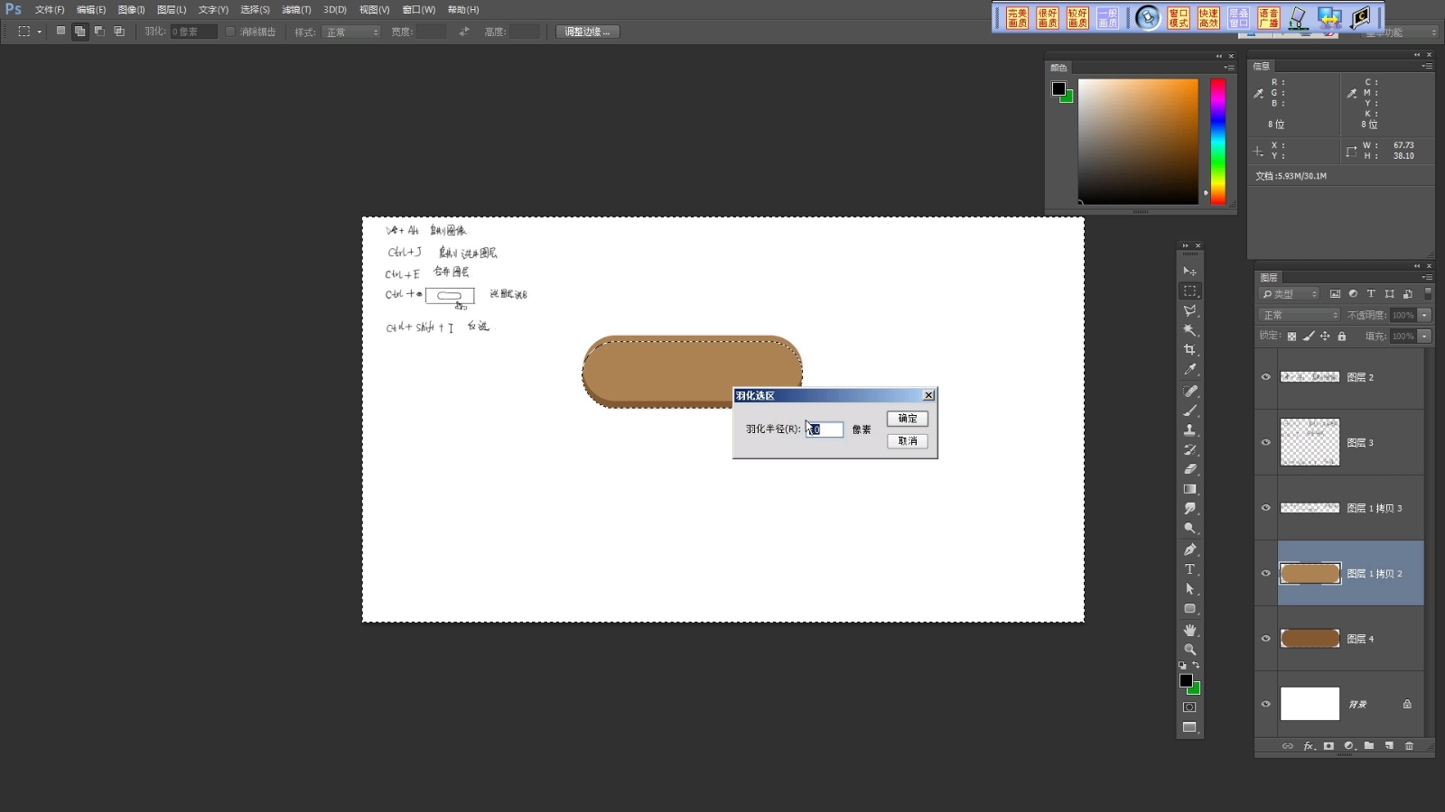
Task: Open Color panel flyout menu
Action: tap(1228, 68)
